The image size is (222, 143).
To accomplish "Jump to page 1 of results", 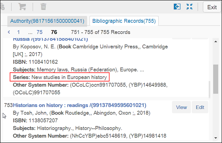I will [19, 32].
